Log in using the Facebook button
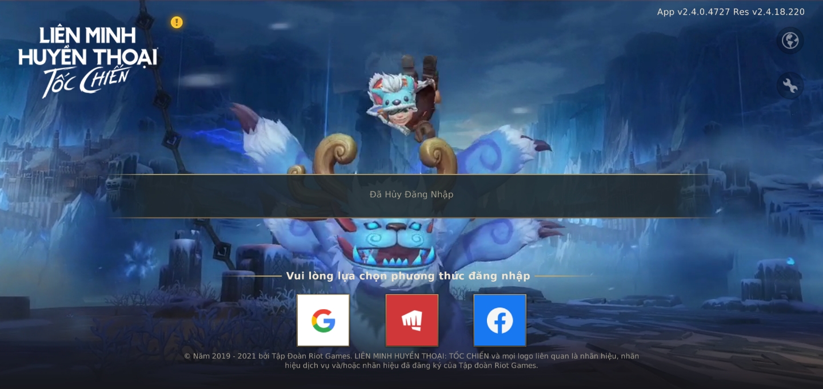The image size is (823, 389). coord(500,321)
